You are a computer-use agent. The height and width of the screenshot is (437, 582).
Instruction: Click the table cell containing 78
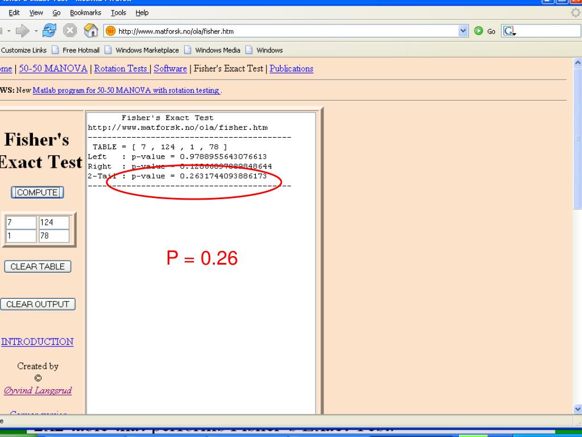pos(54,236)
